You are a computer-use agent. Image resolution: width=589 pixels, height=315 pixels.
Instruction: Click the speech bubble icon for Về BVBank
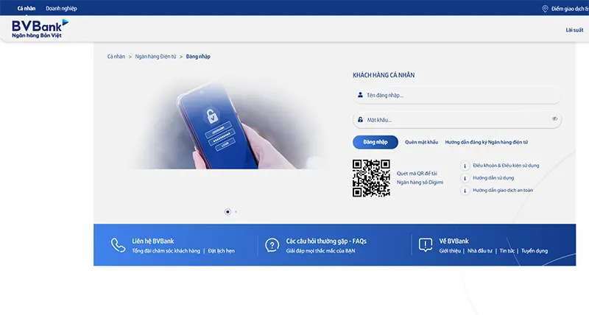pyautogui.click(x=426, y=245)
